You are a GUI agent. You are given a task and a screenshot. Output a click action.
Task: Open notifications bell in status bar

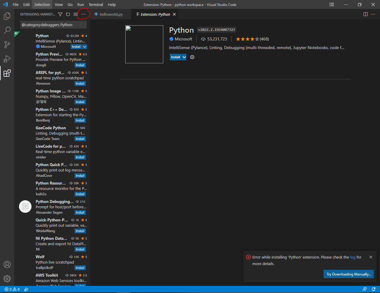point(373,289)
